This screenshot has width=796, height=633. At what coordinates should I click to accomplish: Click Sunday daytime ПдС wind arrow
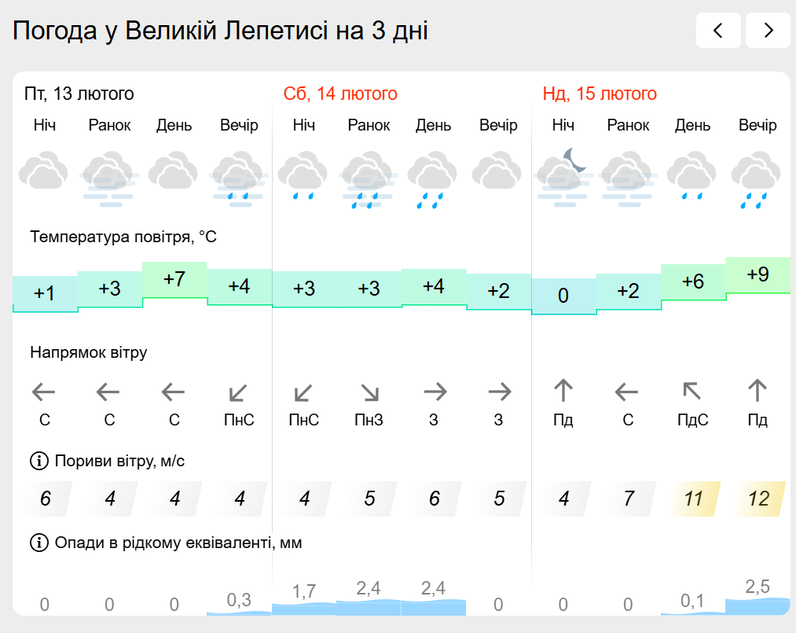click(x=692, y=391)
